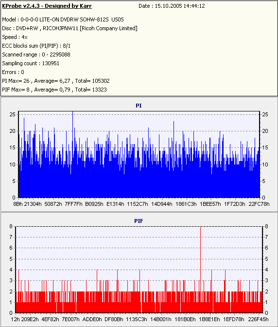Click the 22FC78h label on PI axis

point(259,204)
